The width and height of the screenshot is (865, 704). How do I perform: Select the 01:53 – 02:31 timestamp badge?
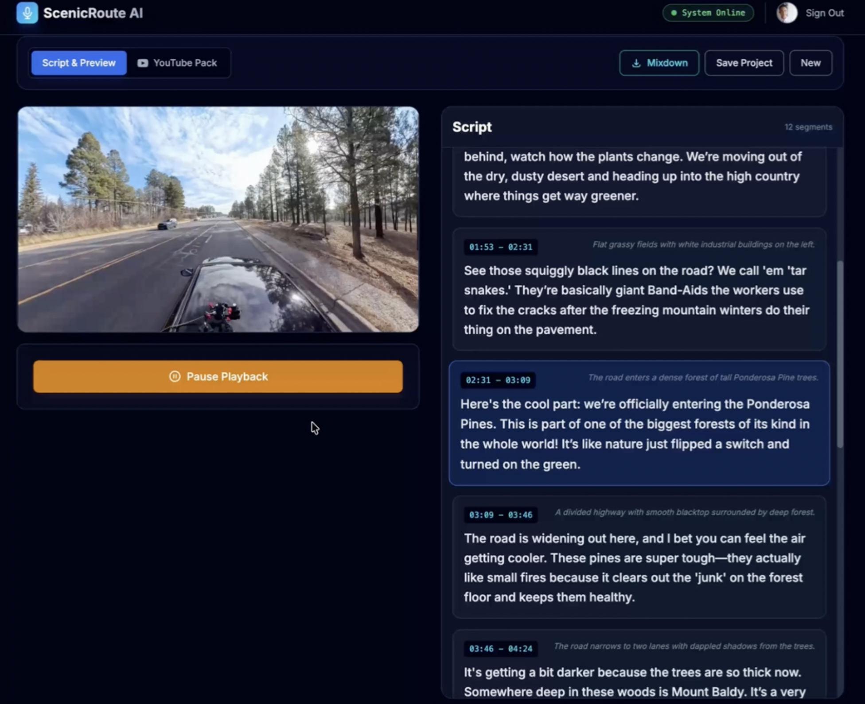[x=500, y=247]
